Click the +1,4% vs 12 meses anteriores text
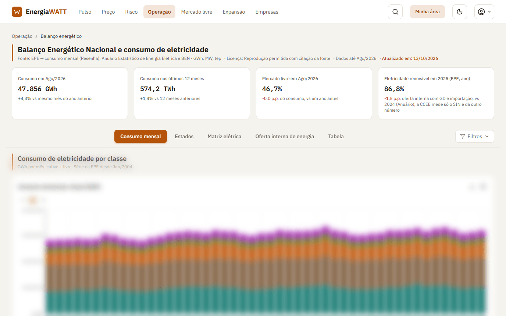 170,98
